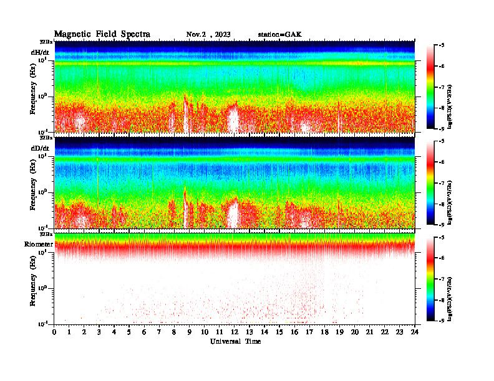
Task: Click the dD/dt color bar scale
Action: point(430,183)
